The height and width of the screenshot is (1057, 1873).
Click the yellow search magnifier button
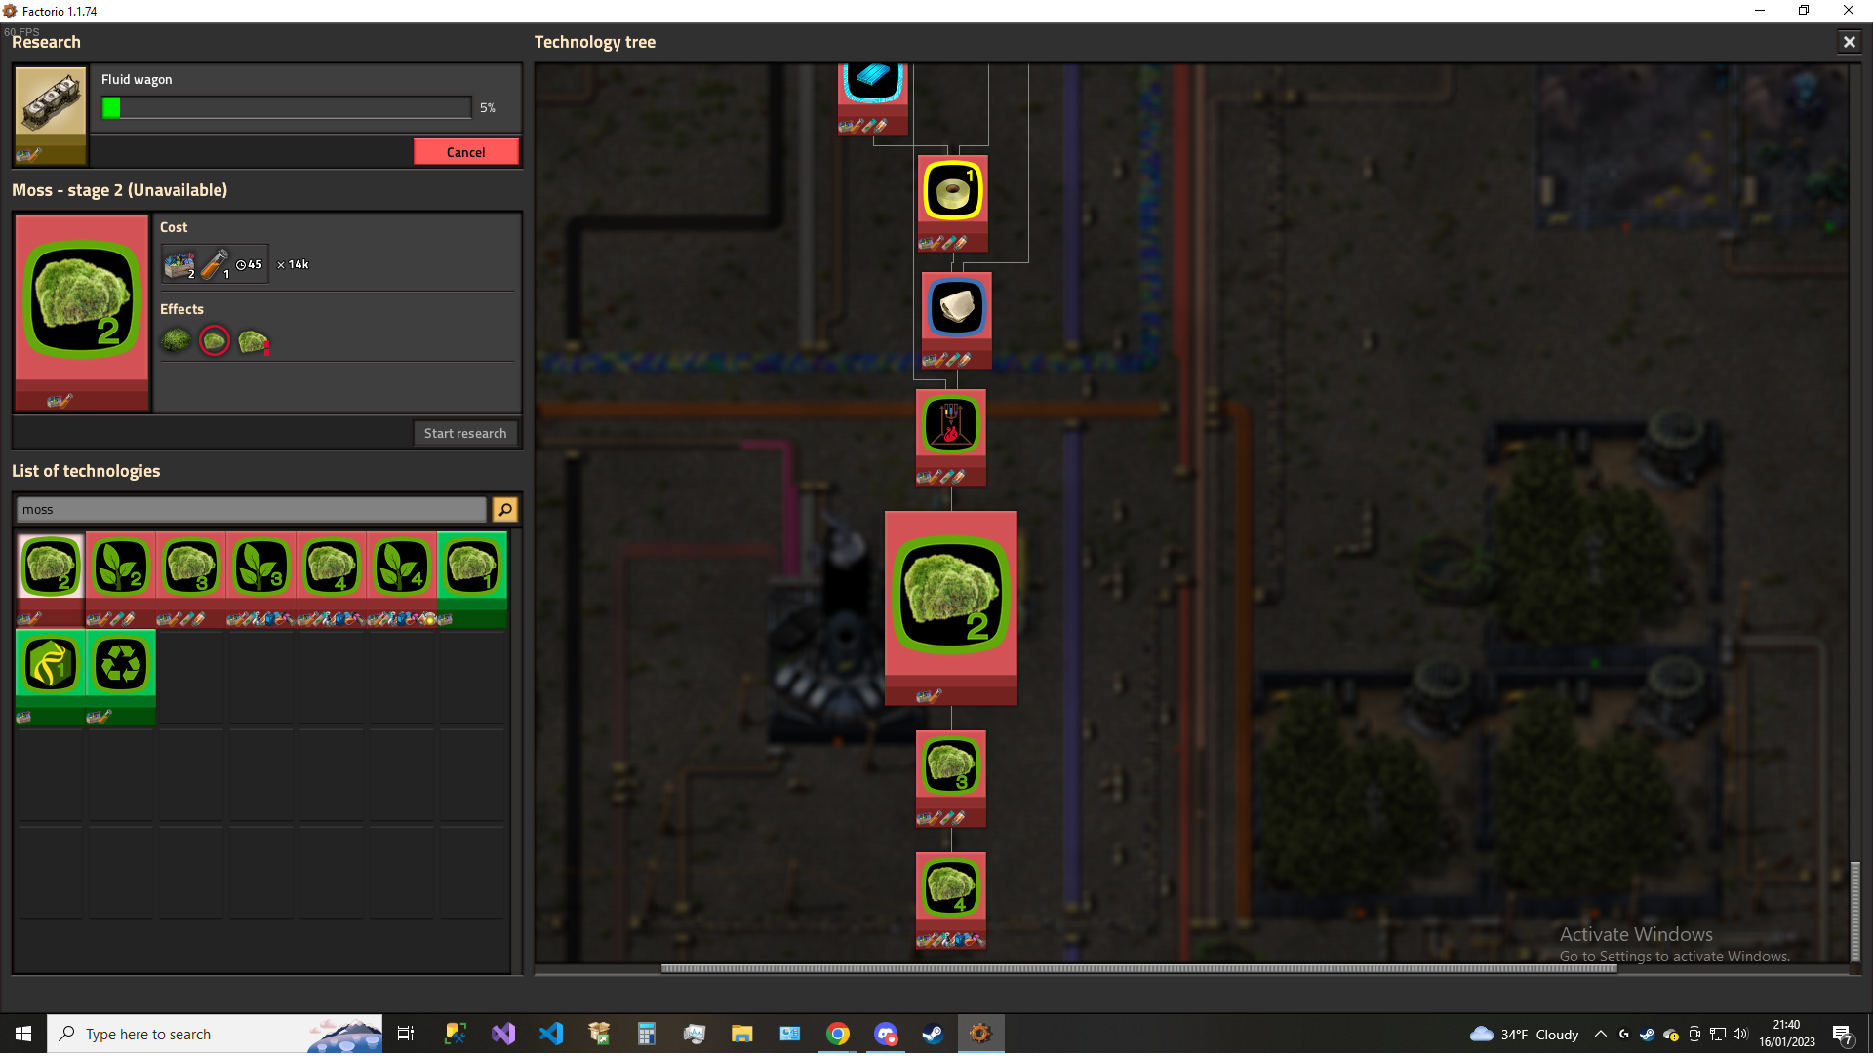click(x=505, y=510)
